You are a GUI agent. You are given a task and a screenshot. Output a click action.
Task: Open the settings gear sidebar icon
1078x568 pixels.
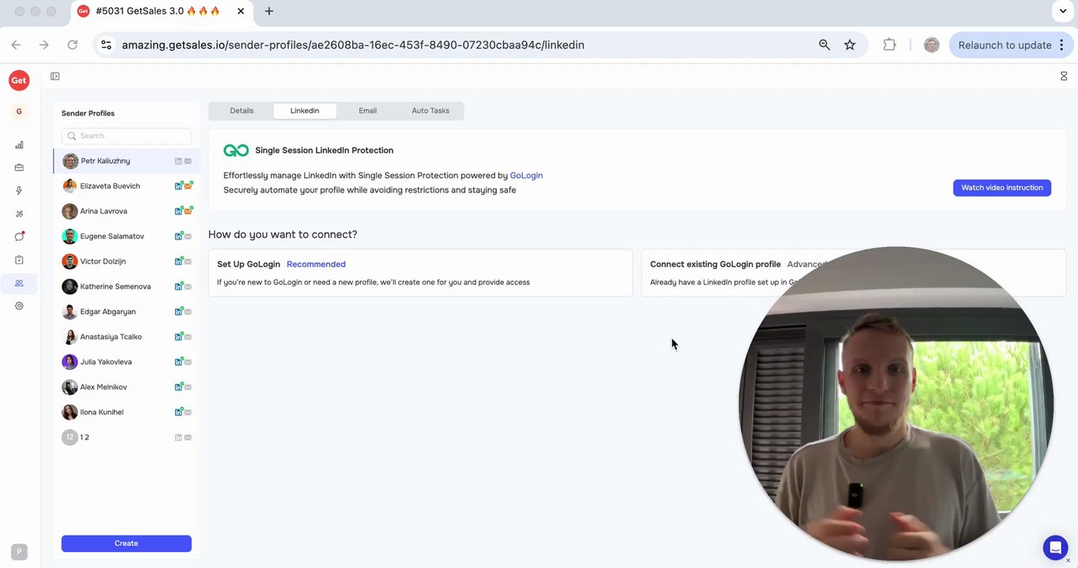coord(19,306)
